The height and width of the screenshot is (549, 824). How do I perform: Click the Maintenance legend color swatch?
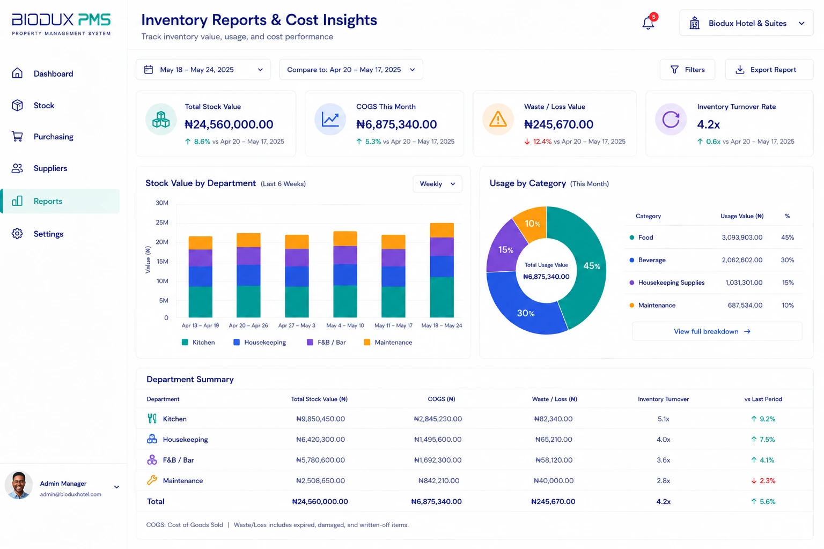(x=367, y=342)
